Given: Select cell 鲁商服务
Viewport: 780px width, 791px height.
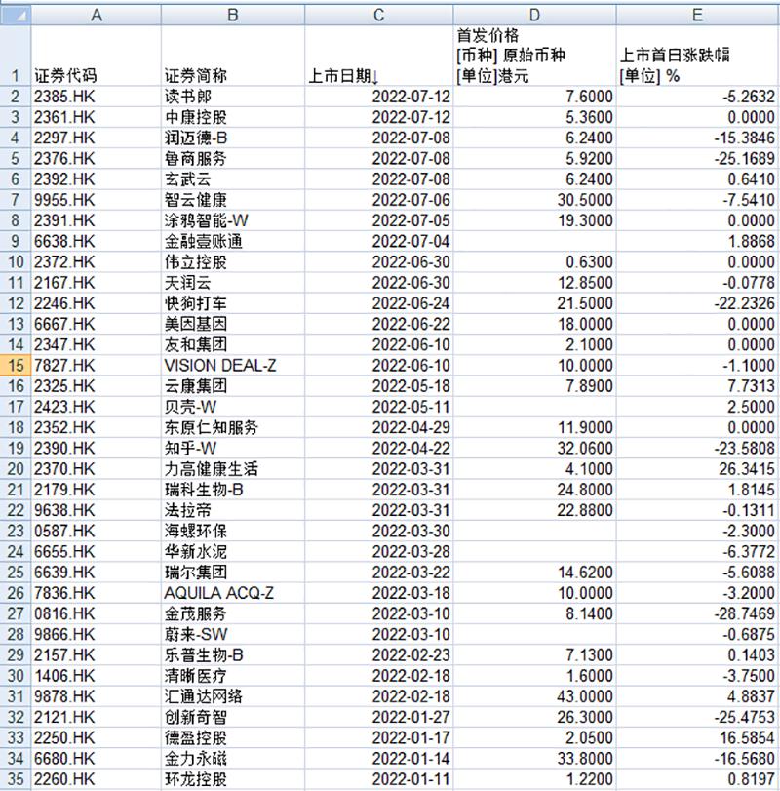Looking at the screenshot, I should 233,158.
